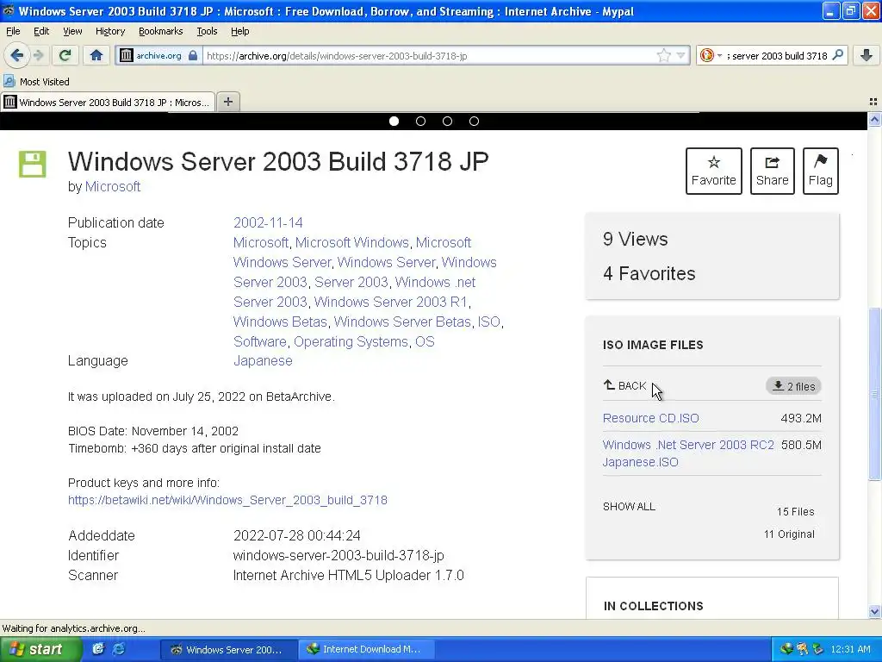882x662 pixels.
Task: Click the second system tray icon
Action: click(x=802, y=649)
